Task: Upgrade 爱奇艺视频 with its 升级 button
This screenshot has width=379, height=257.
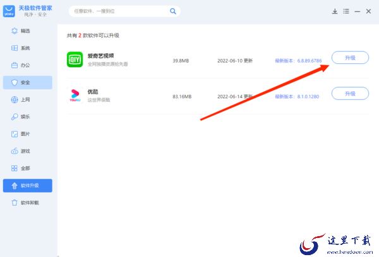Action: tap(350, 58)
